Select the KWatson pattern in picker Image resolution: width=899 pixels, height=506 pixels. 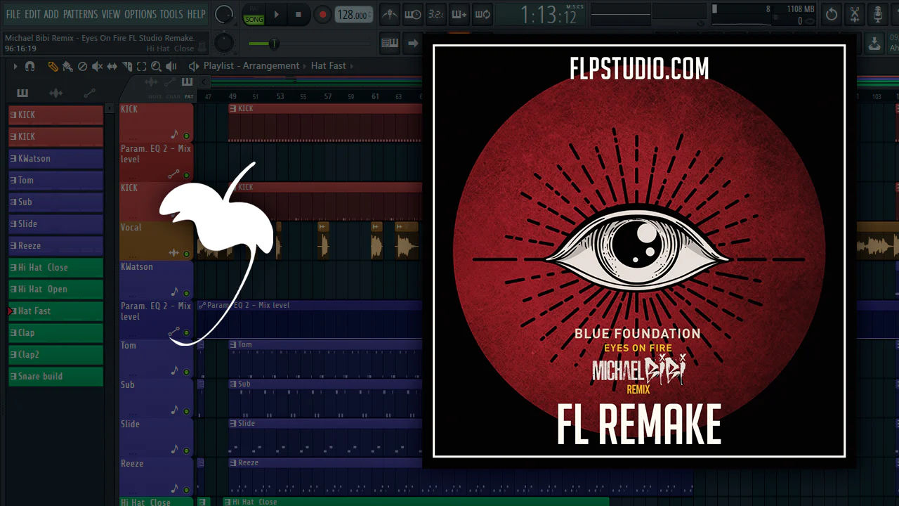[x=55, y=158]
